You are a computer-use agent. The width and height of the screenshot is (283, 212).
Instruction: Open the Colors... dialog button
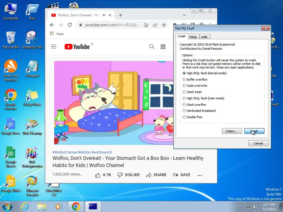(x=232, y=131)
